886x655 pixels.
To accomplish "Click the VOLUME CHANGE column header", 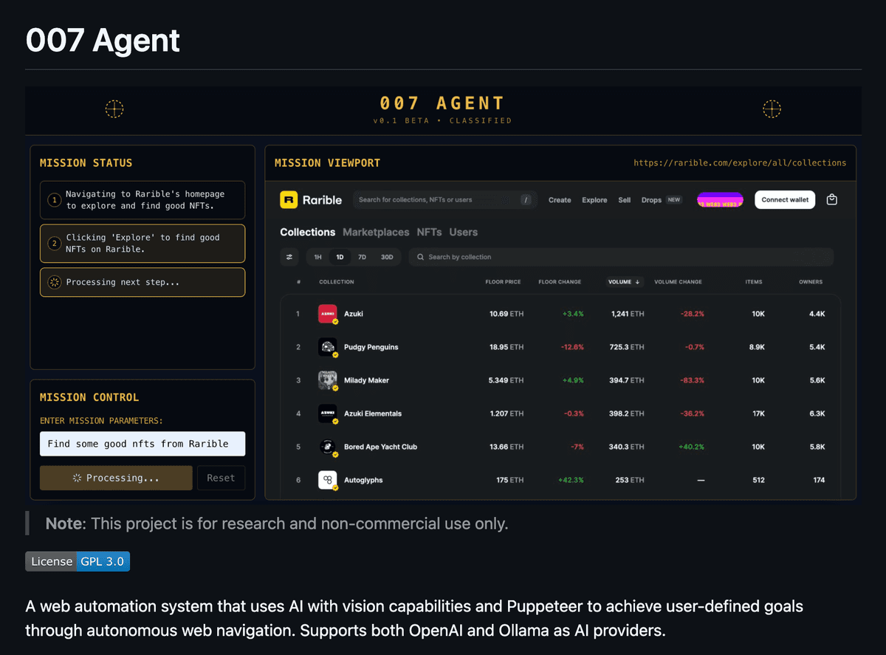I will 678,281.
